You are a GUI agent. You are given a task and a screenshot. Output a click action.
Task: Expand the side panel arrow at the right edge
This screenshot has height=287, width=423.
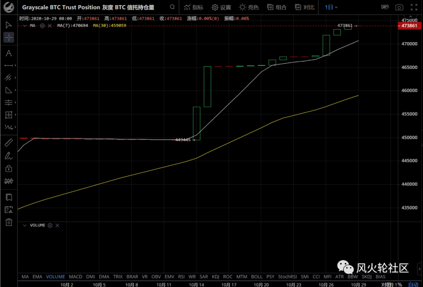tap(419, 269)
